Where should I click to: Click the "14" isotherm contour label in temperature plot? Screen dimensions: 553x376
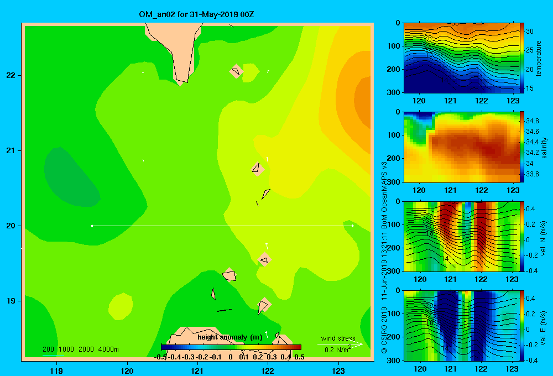tap(445, 80)
